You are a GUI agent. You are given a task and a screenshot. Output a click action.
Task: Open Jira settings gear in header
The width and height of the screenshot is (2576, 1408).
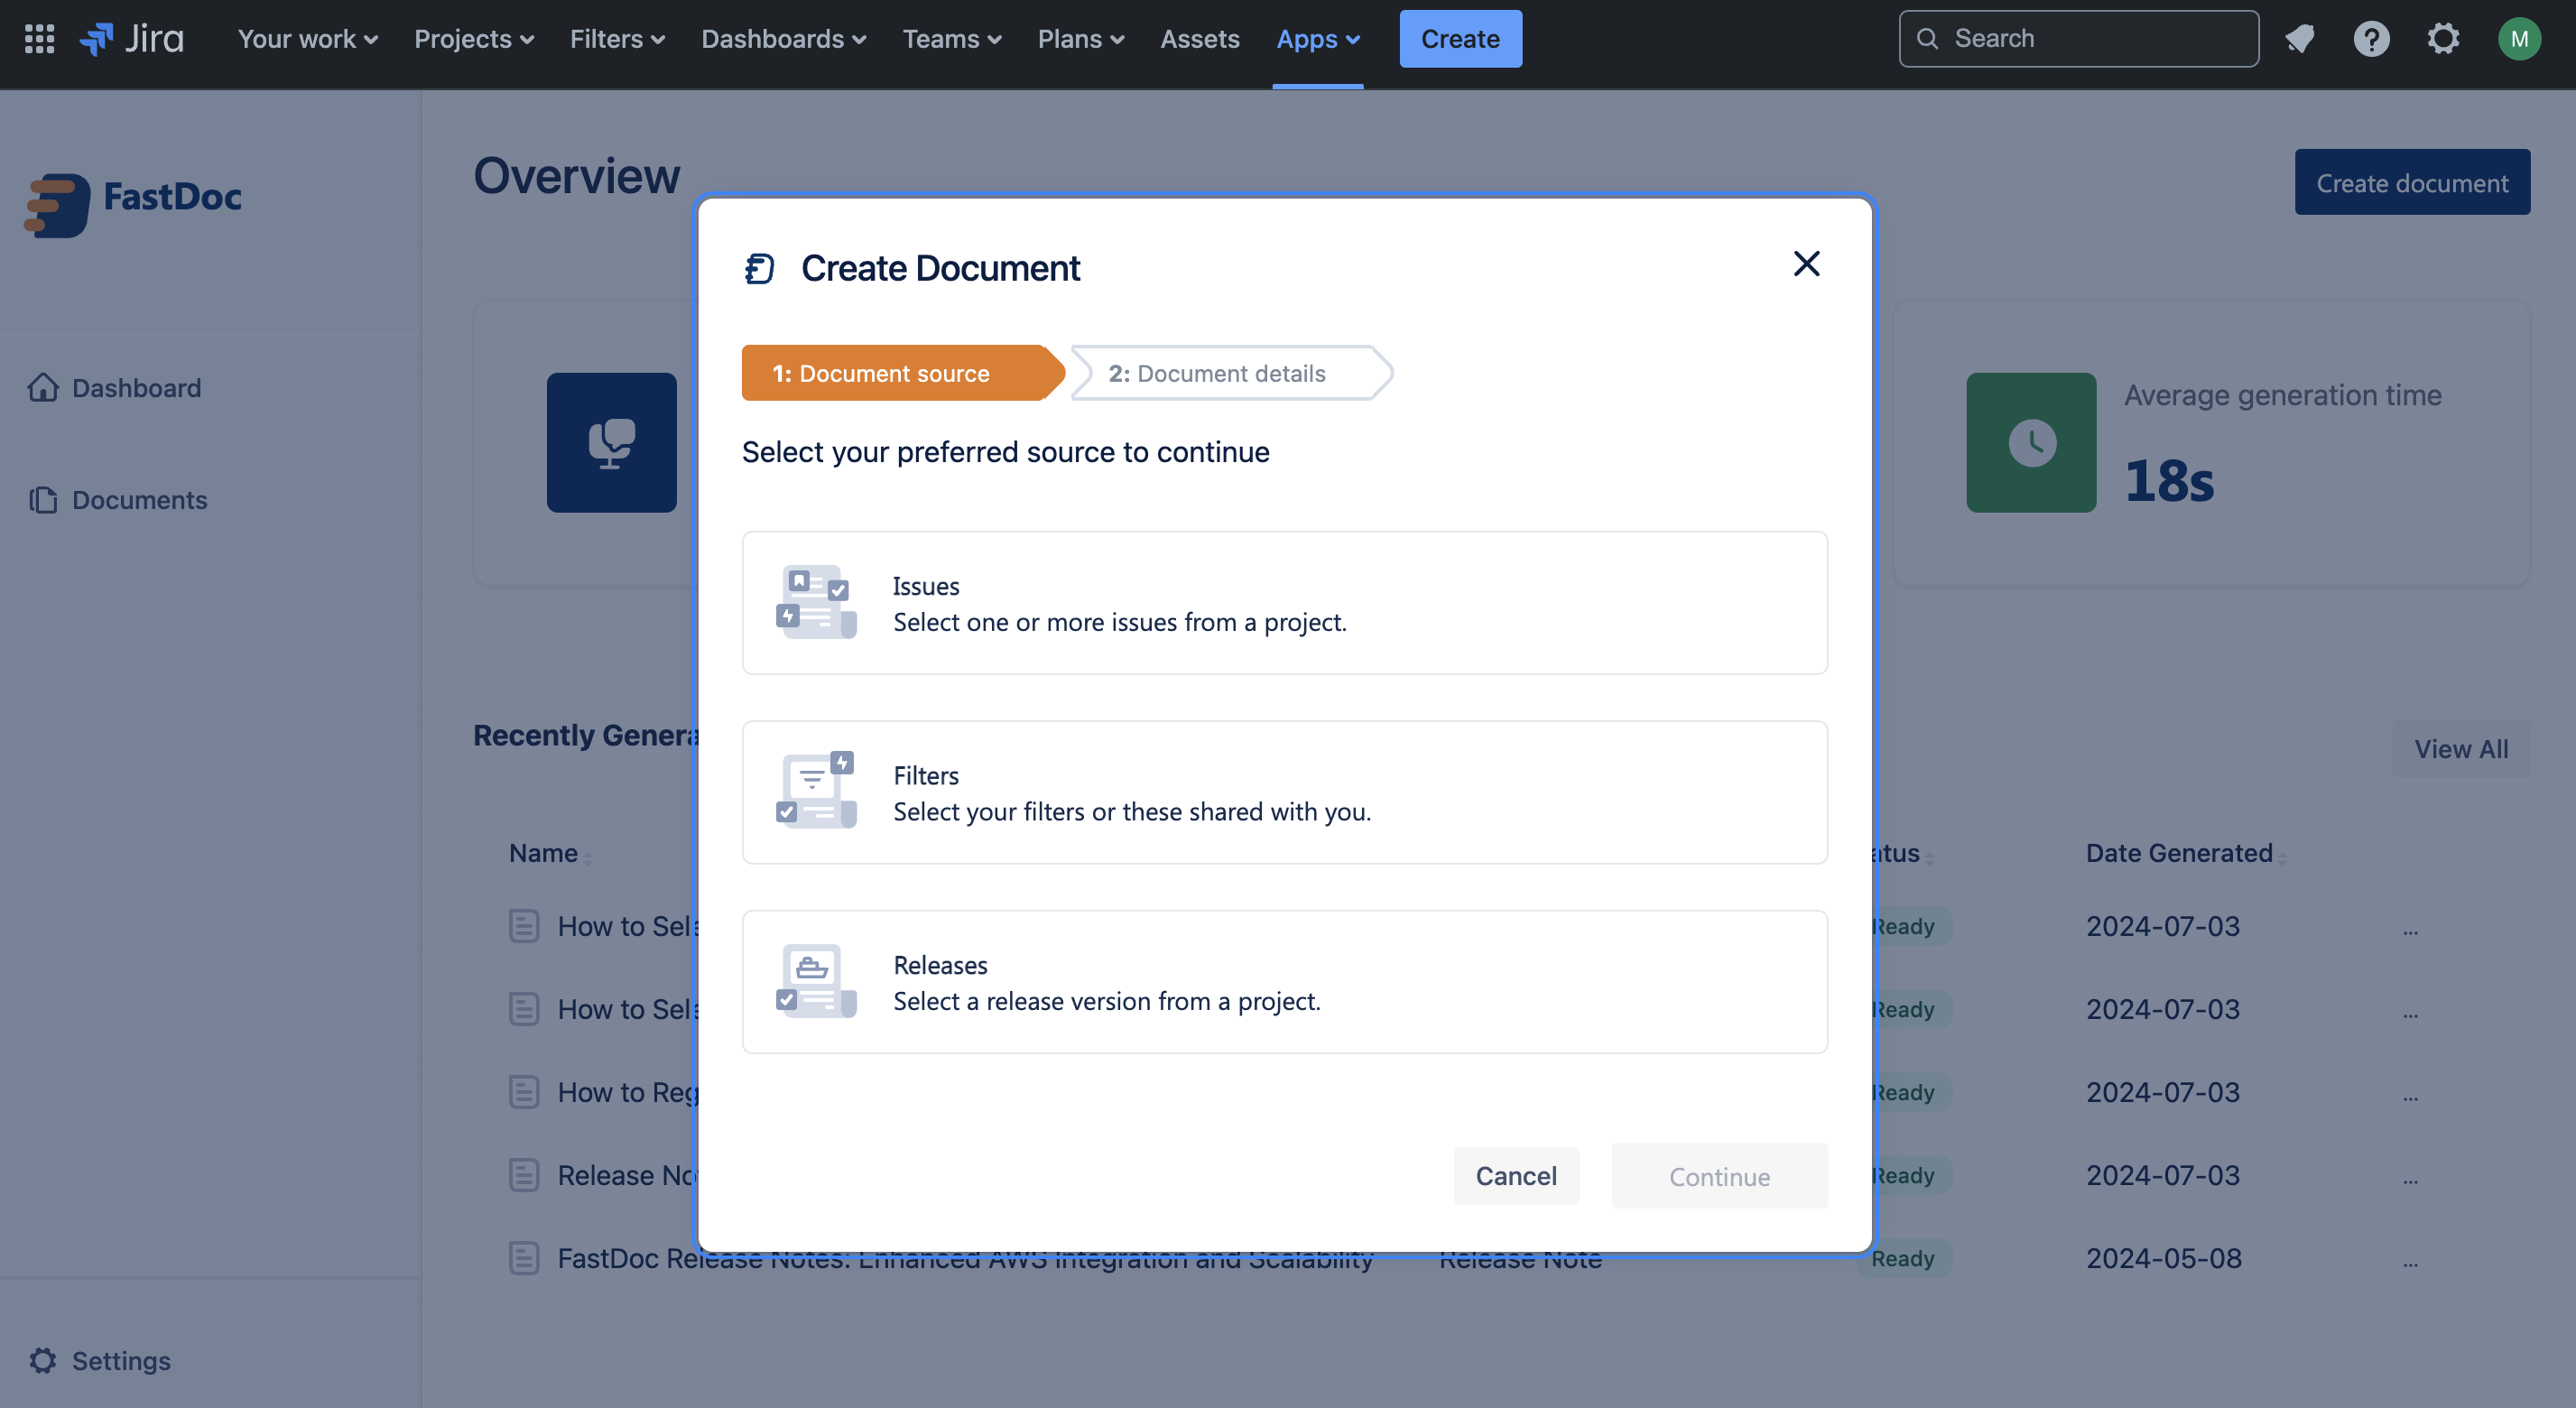2443,39
